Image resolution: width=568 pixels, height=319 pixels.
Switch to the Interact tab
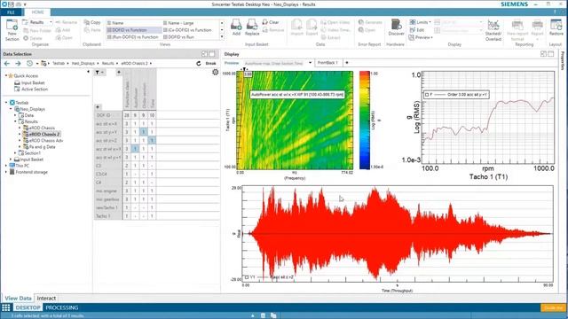click(46, 299)
